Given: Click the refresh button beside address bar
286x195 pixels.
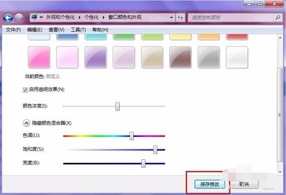Looking at the screenshot, I should tap(180, 18).
